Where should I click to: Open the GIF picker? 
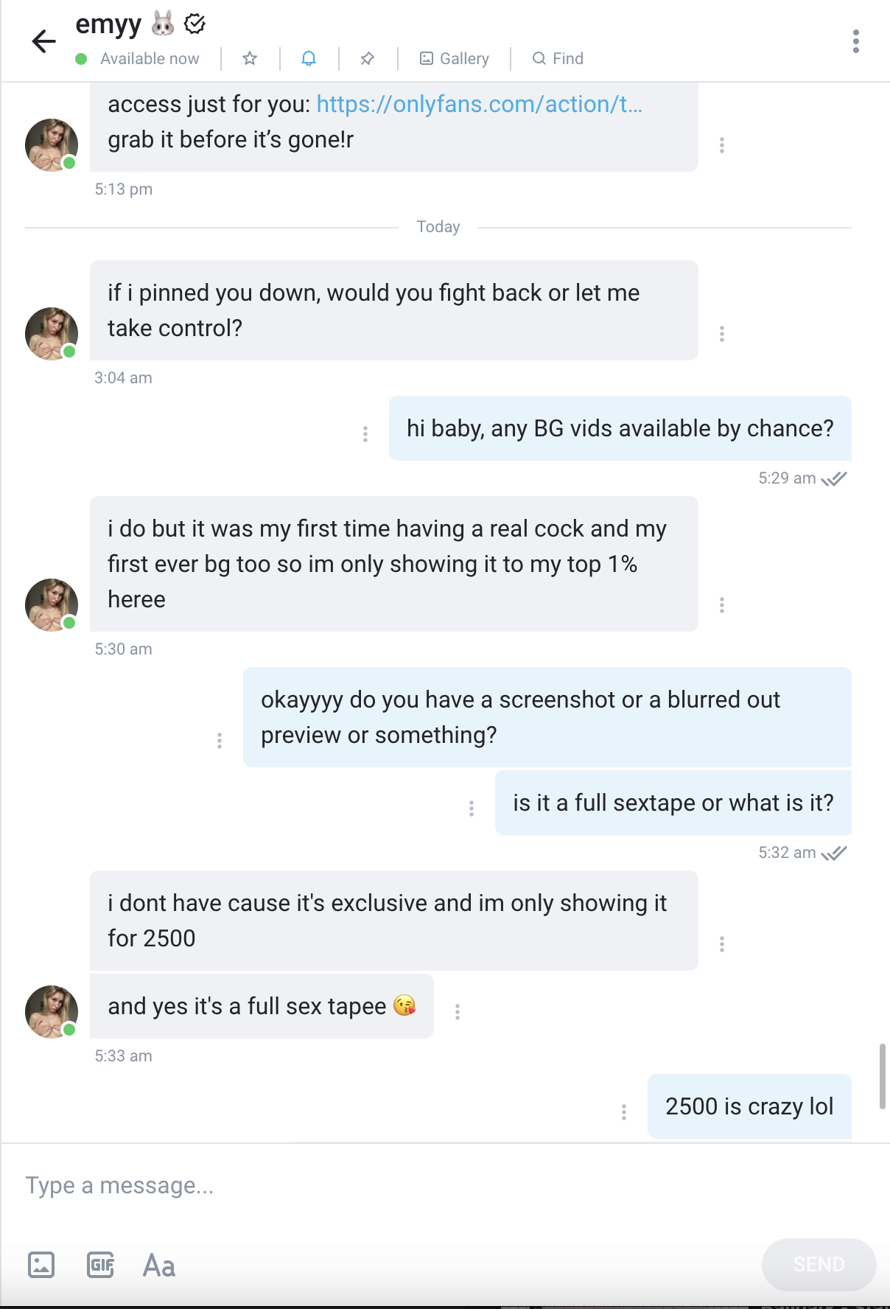click(100, 1265)
